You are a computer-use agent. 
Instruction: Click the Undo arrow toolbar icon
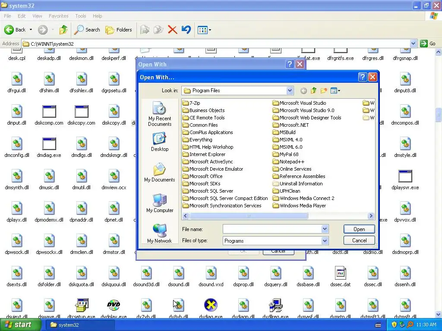point(186,30)
